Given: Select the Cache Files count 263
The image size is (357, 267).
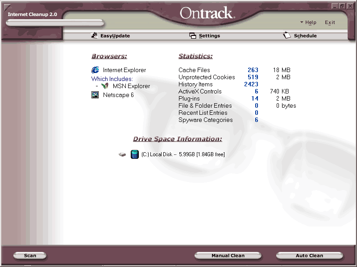Looking at the screenshot, I should [x=253, y=70].
